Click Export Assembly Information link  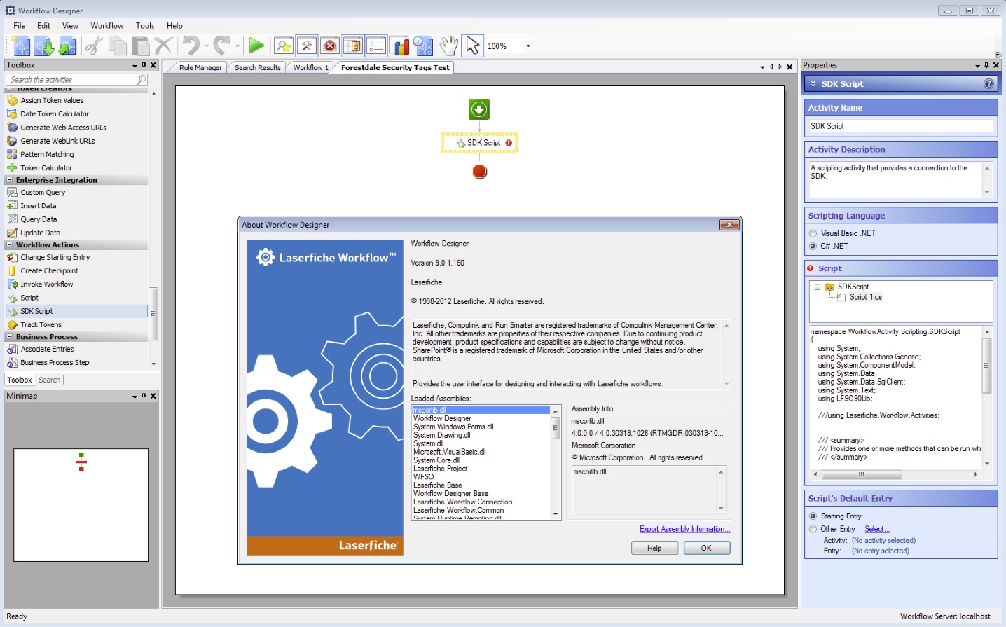[x=684, y=529]
